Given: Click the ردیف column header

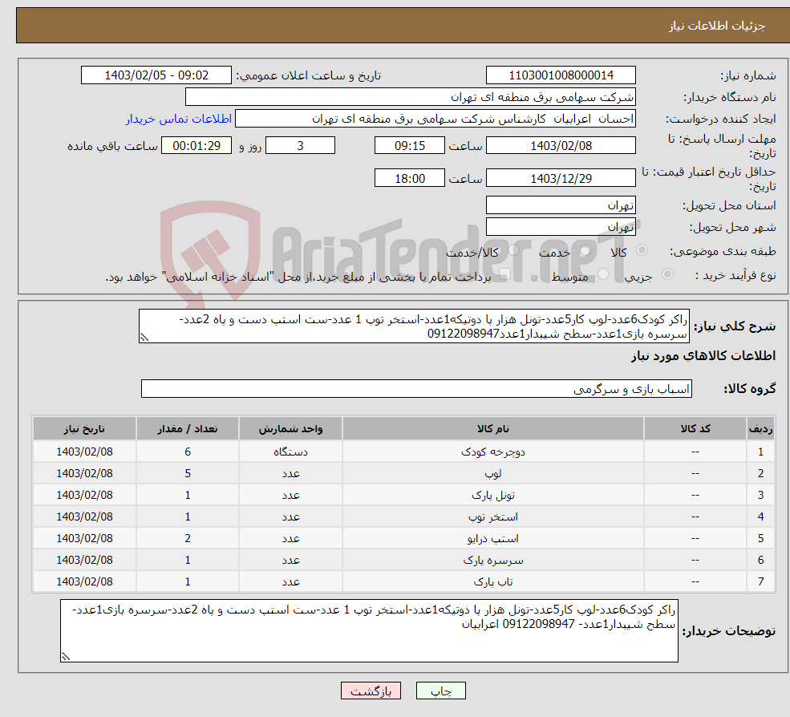Looking at the screenshot, I should pos(760,429).
